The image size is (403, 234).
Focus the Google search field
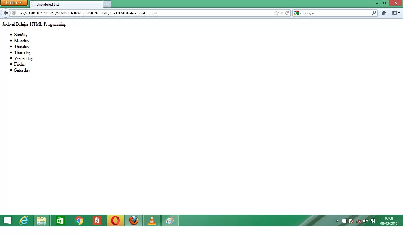point(337,13)
